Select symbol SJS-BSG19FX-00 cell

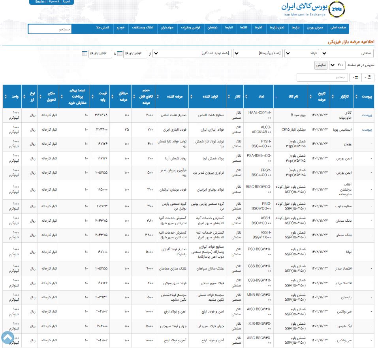[x=259, y=326]
